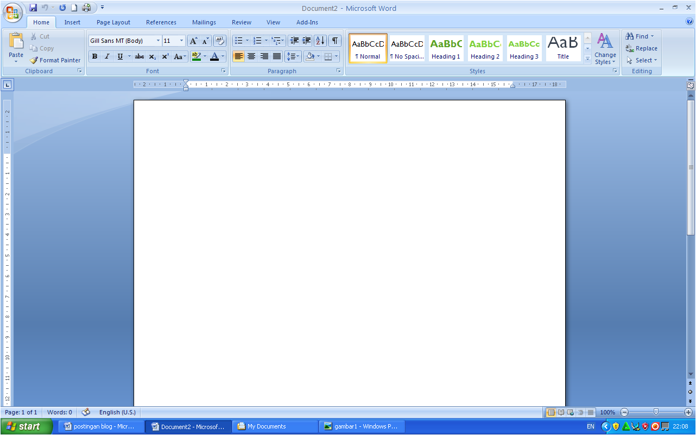Switch to Outline view
696x435 pixels.
click(x=581, y=412)
